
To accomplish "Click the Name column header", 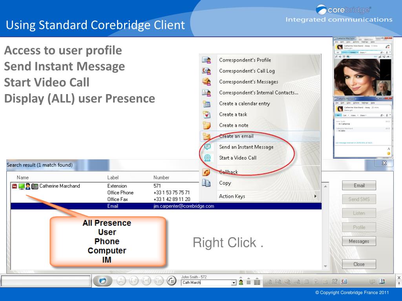I will (23, 178).
